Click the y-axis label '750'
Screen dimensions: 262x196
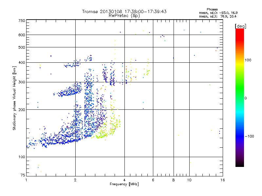(x=22, y=21)
